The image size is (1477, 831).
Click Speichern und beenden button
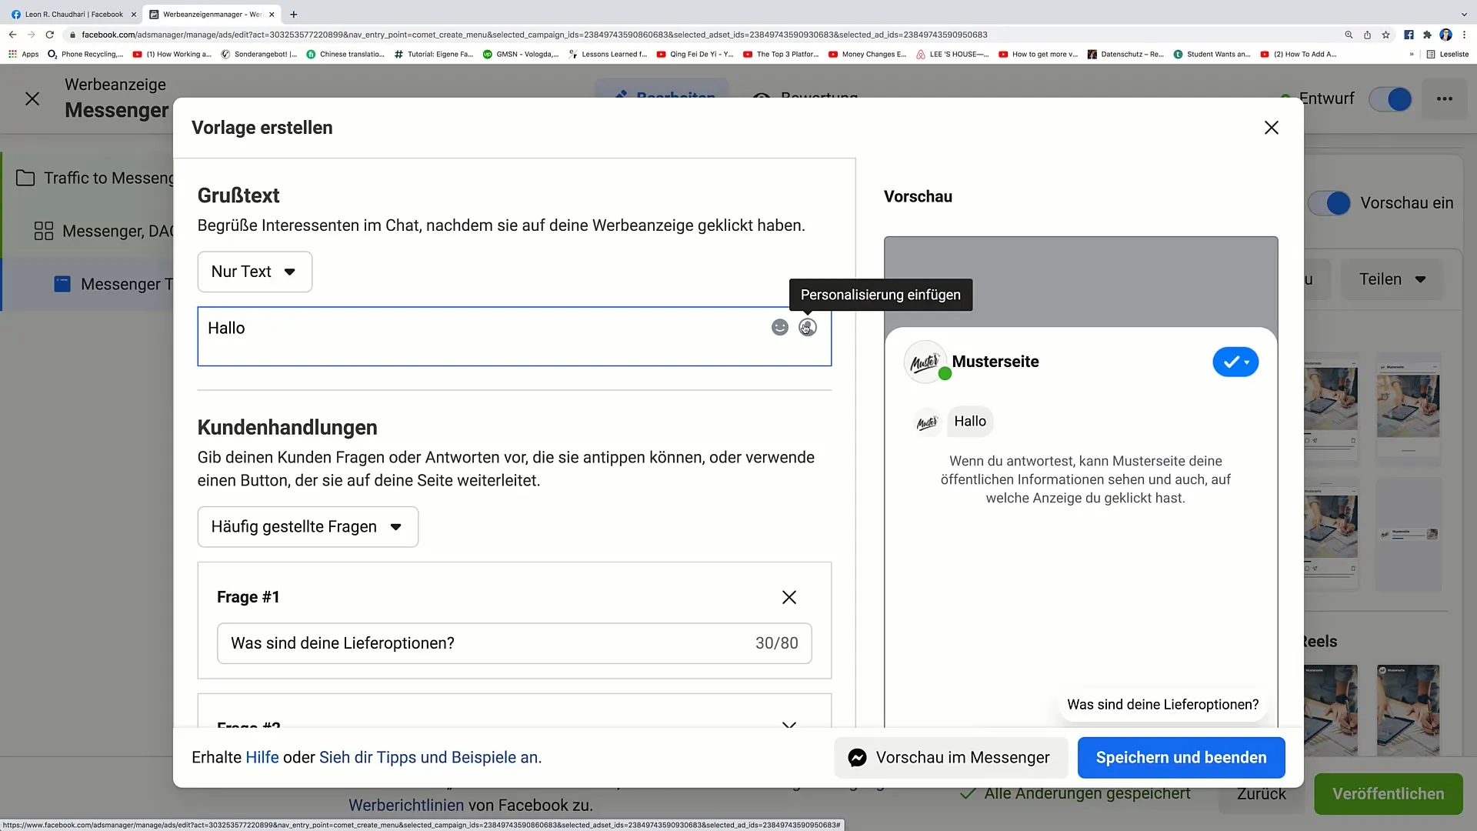tap(1181, 757)
